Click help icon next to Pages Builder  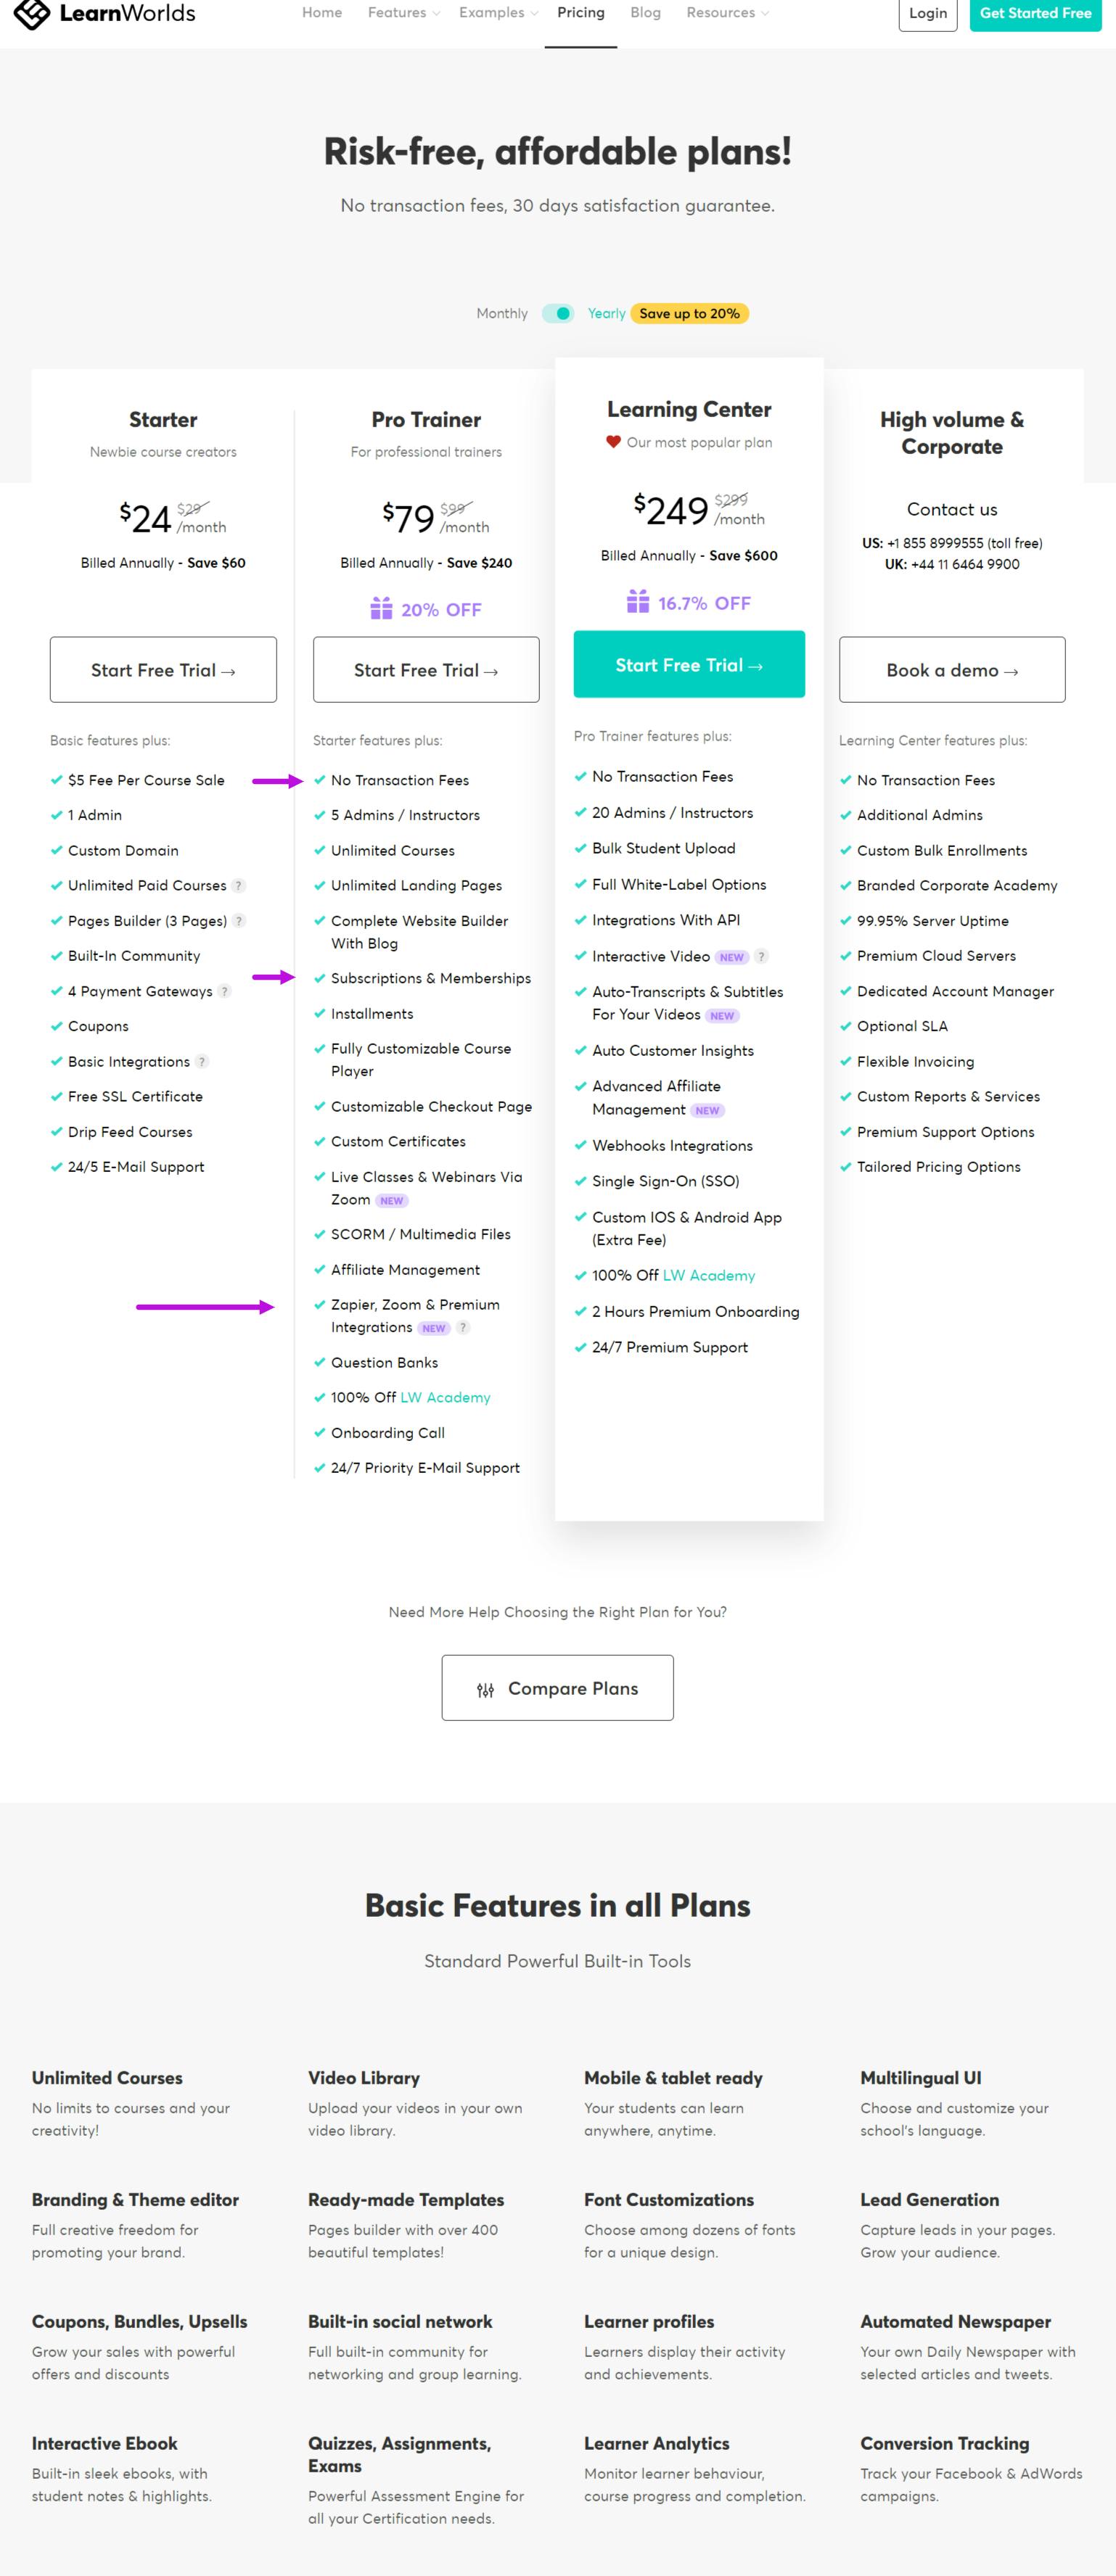point(239,920)
